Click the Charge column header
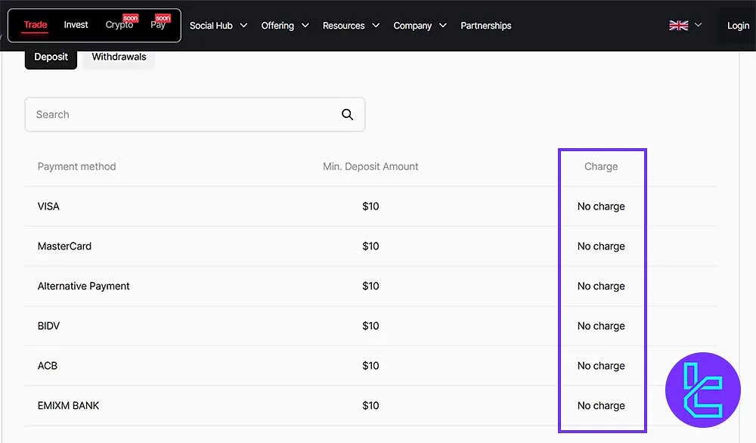Image resolution: width=756 pixels, height=443 pixels. [x=601, y=166]
